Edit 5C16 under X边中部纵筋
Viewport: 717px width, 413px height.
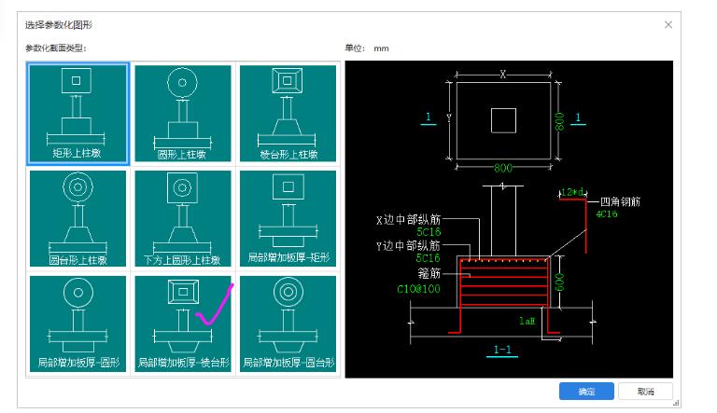(429, 232)
